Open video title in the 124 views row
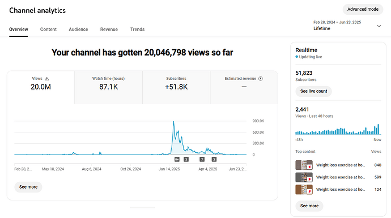This screenshot has width=391, height=218. 341,189
